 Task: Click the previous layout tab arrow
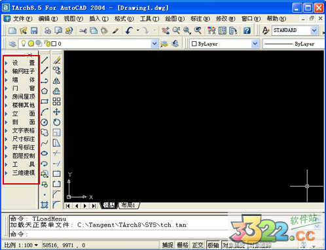pos(77,205)
